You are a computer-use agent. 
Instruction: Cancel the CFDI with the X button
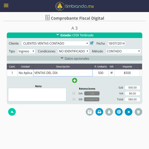tap(129, 112)
